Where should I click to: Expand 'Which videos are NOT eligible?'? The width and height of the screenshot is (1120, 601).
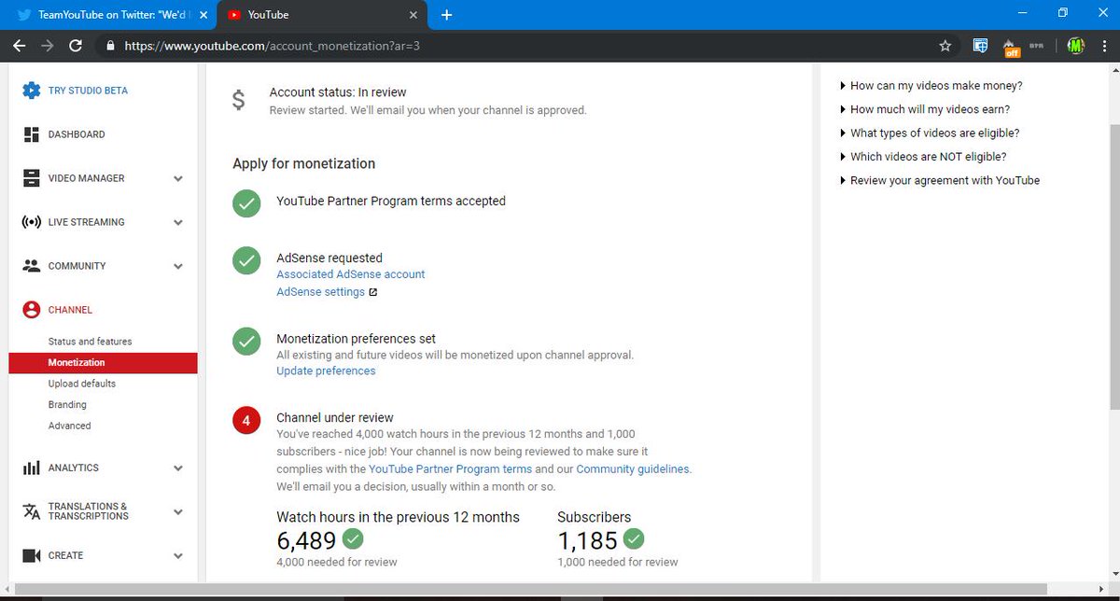tap(923, 157)
